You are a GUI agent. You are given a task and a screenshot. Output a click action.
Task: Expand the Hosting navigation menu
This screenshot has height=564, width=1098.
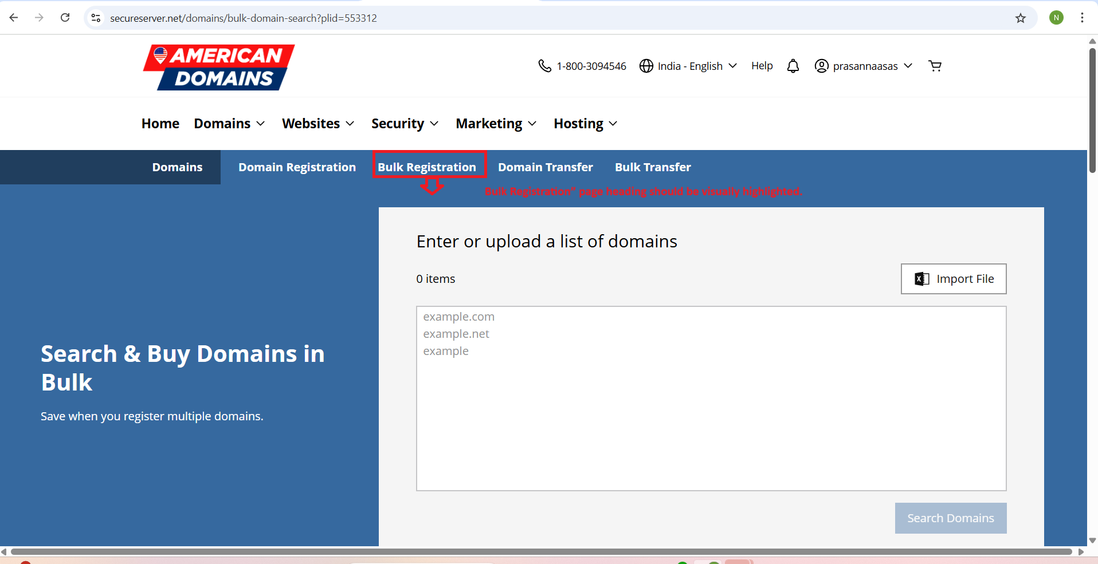pos(585,124)
